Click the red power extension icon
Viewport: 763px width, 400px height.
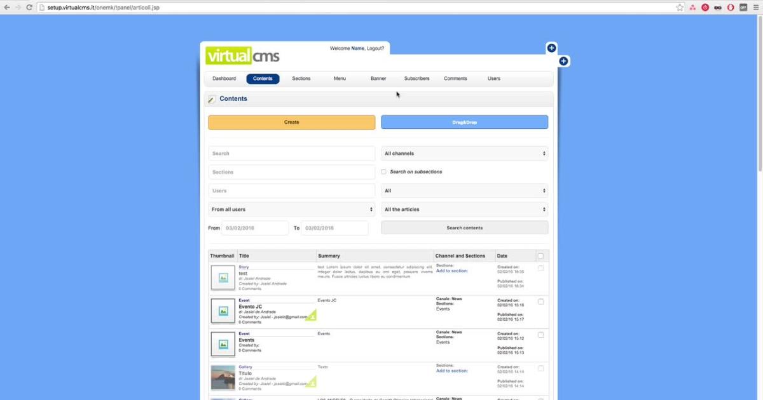coord(705,7)
